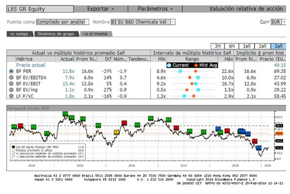Set period to 3M
The height and width of the screenshot is (194, 290).
pos(217,46)
